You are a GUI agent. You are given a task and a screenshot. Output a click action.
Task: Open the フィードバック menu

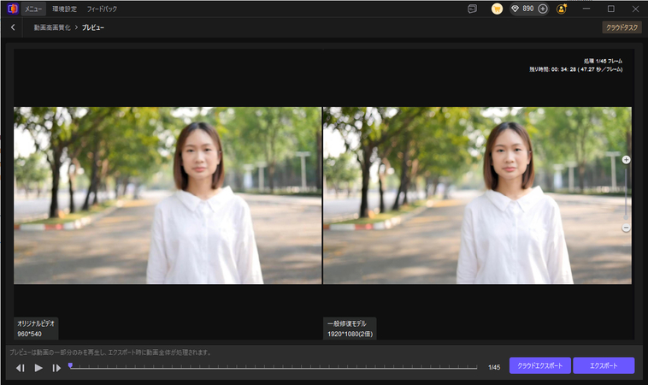103,9
